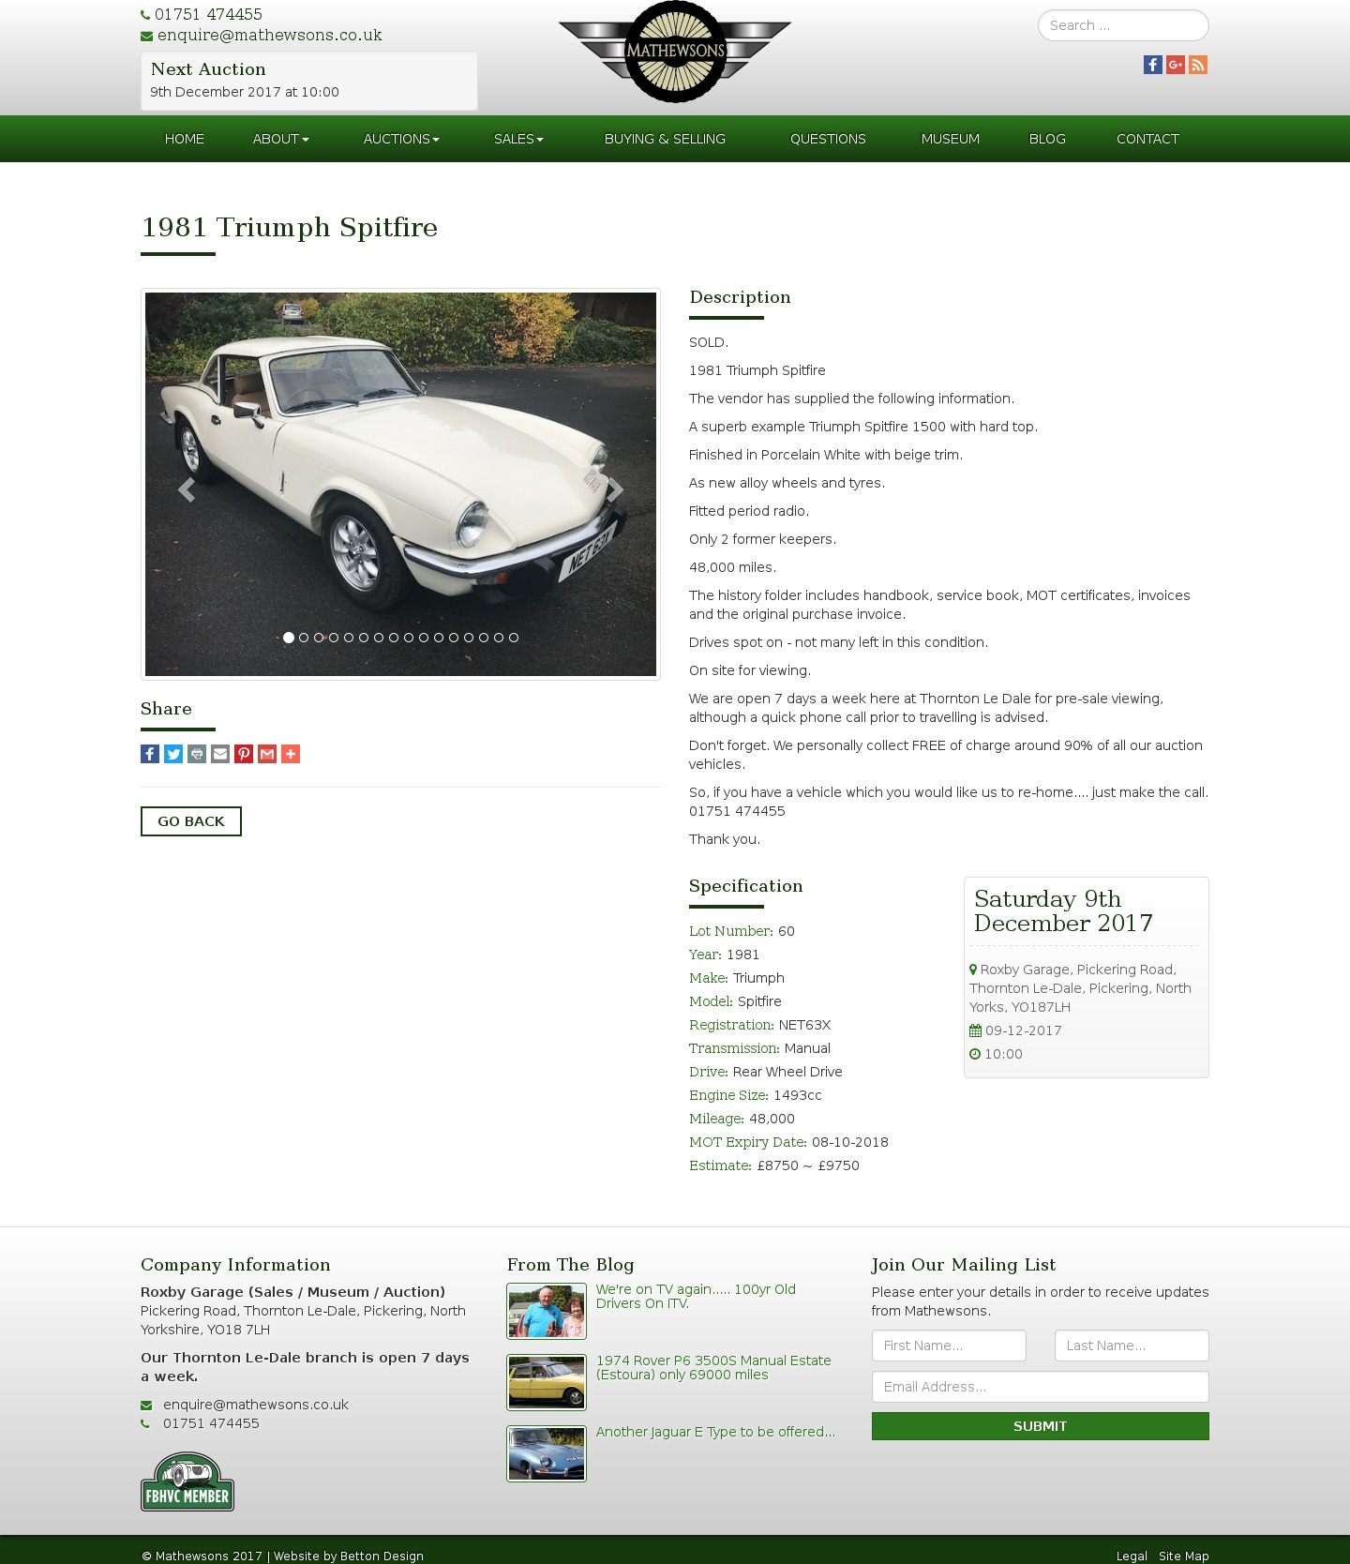
Task: Open more share options plus icon
Action: (291, 754)
